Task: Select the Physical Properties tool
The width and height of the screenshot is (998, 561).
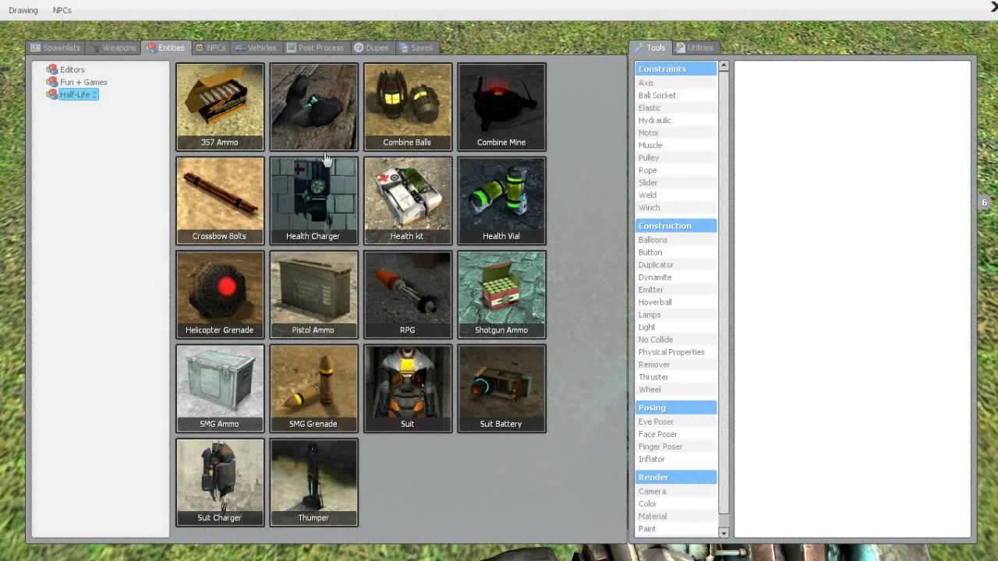Action: (676, 352)
